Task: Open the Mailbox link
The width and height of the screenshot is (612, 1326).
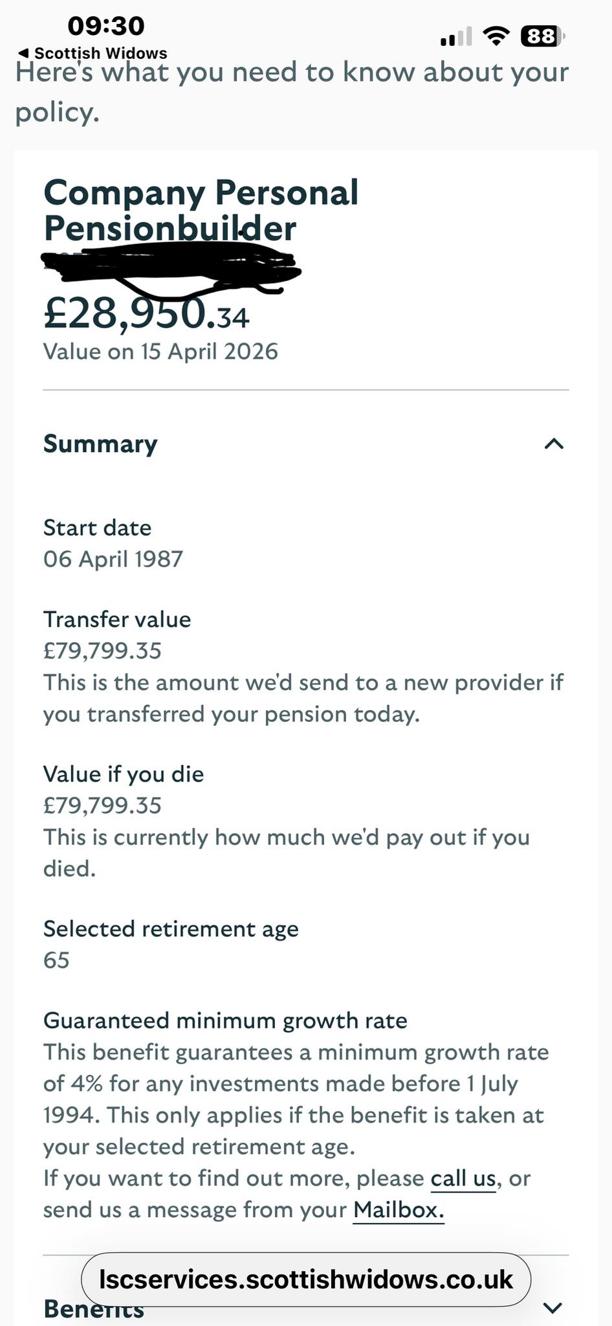Action: (399, 1210)
